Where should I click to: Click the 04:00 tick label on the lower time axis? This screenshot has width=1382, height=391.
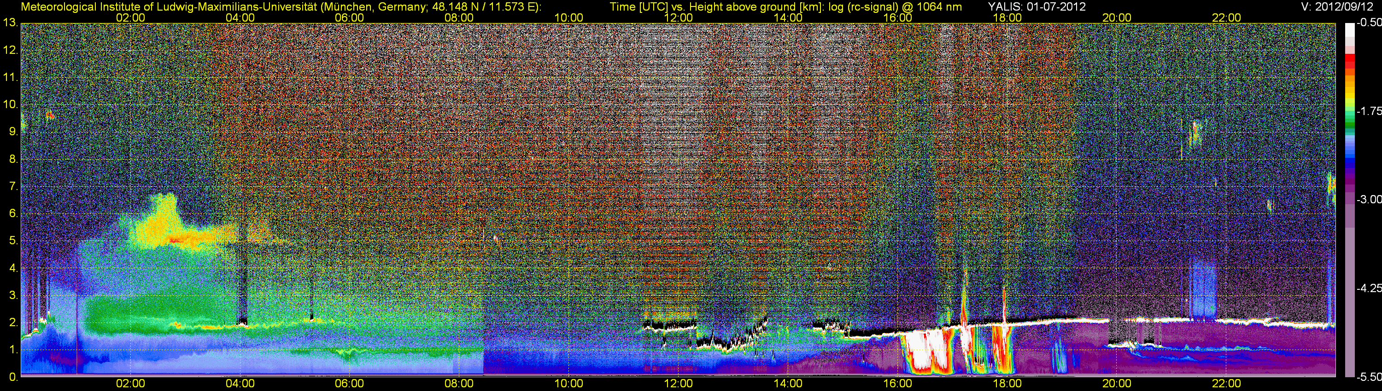[240, 384]
